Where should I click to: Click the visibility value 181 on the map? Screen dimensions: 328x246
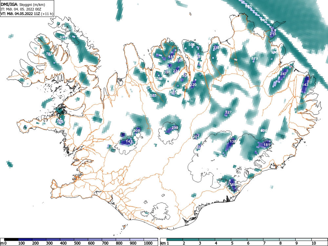tap(267, 145)
